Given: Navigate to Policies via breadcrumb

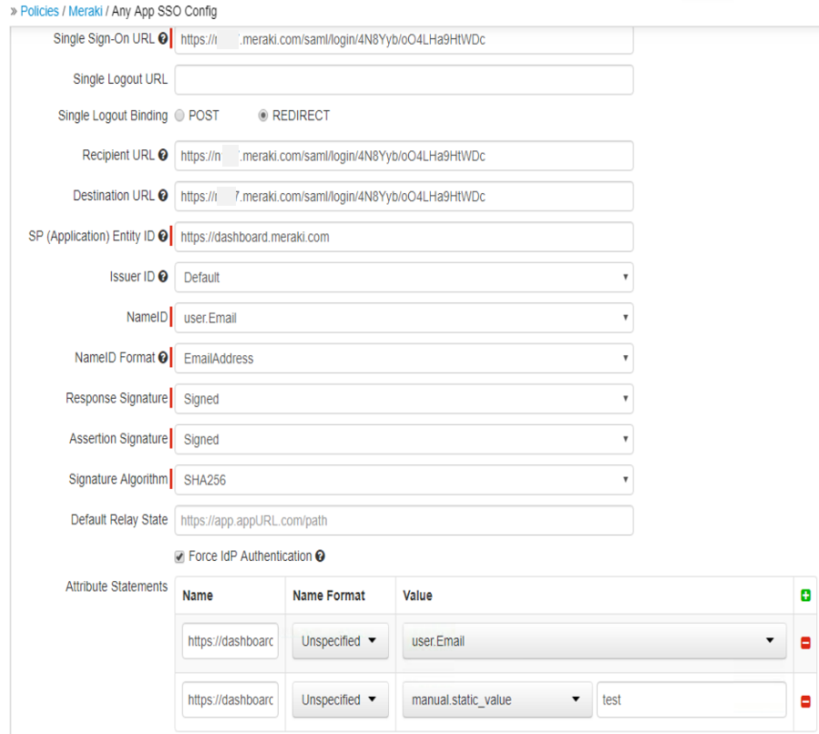Looking at the screenshot, I should tap(39, 12).
